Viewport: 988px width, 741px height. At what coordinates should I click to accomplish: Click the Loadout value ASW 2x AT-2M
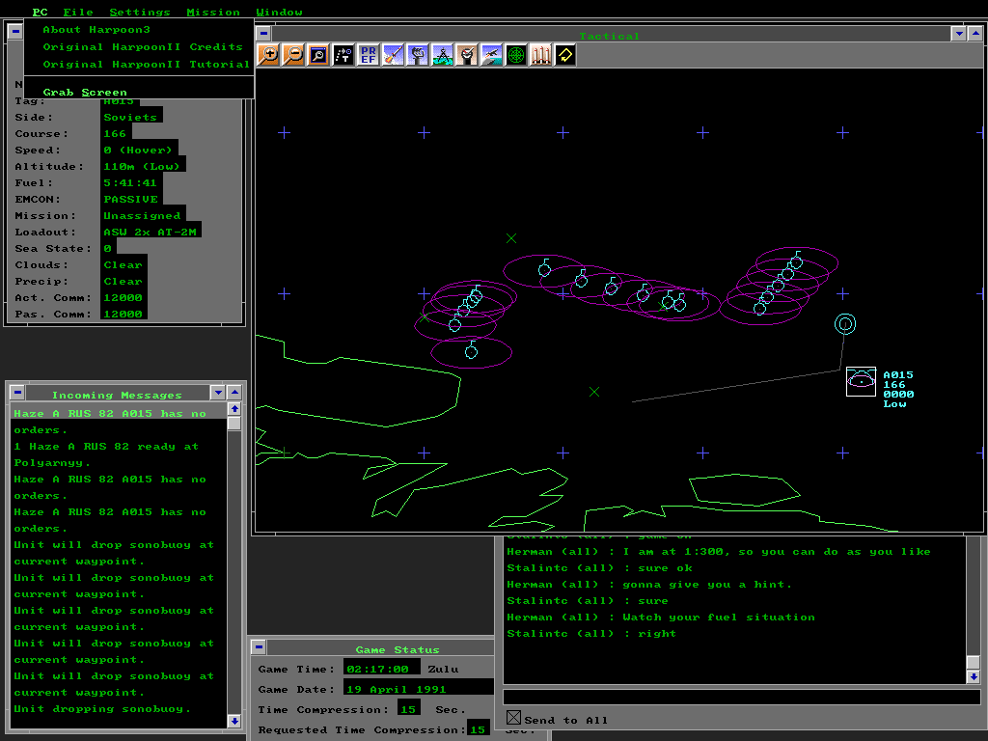tap(151, 232)
